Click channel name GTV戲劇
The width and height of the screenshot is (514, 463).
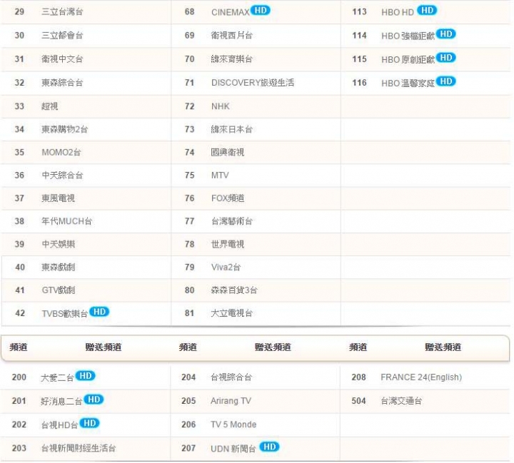[x=59, y=290]
